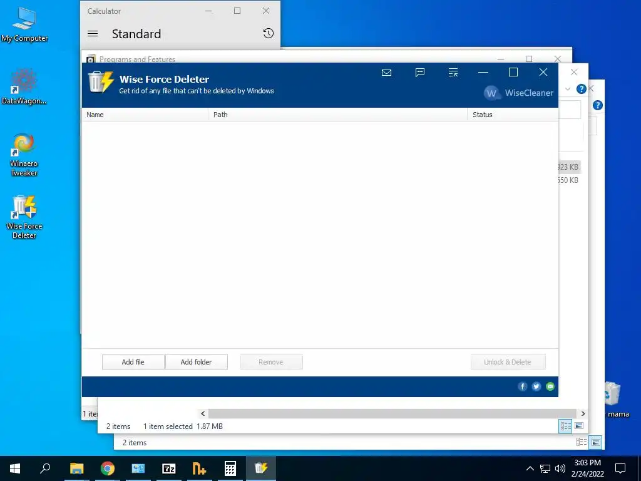Click the Path column header
Viewport: 641px width, 481px height.
click(337, 115)
